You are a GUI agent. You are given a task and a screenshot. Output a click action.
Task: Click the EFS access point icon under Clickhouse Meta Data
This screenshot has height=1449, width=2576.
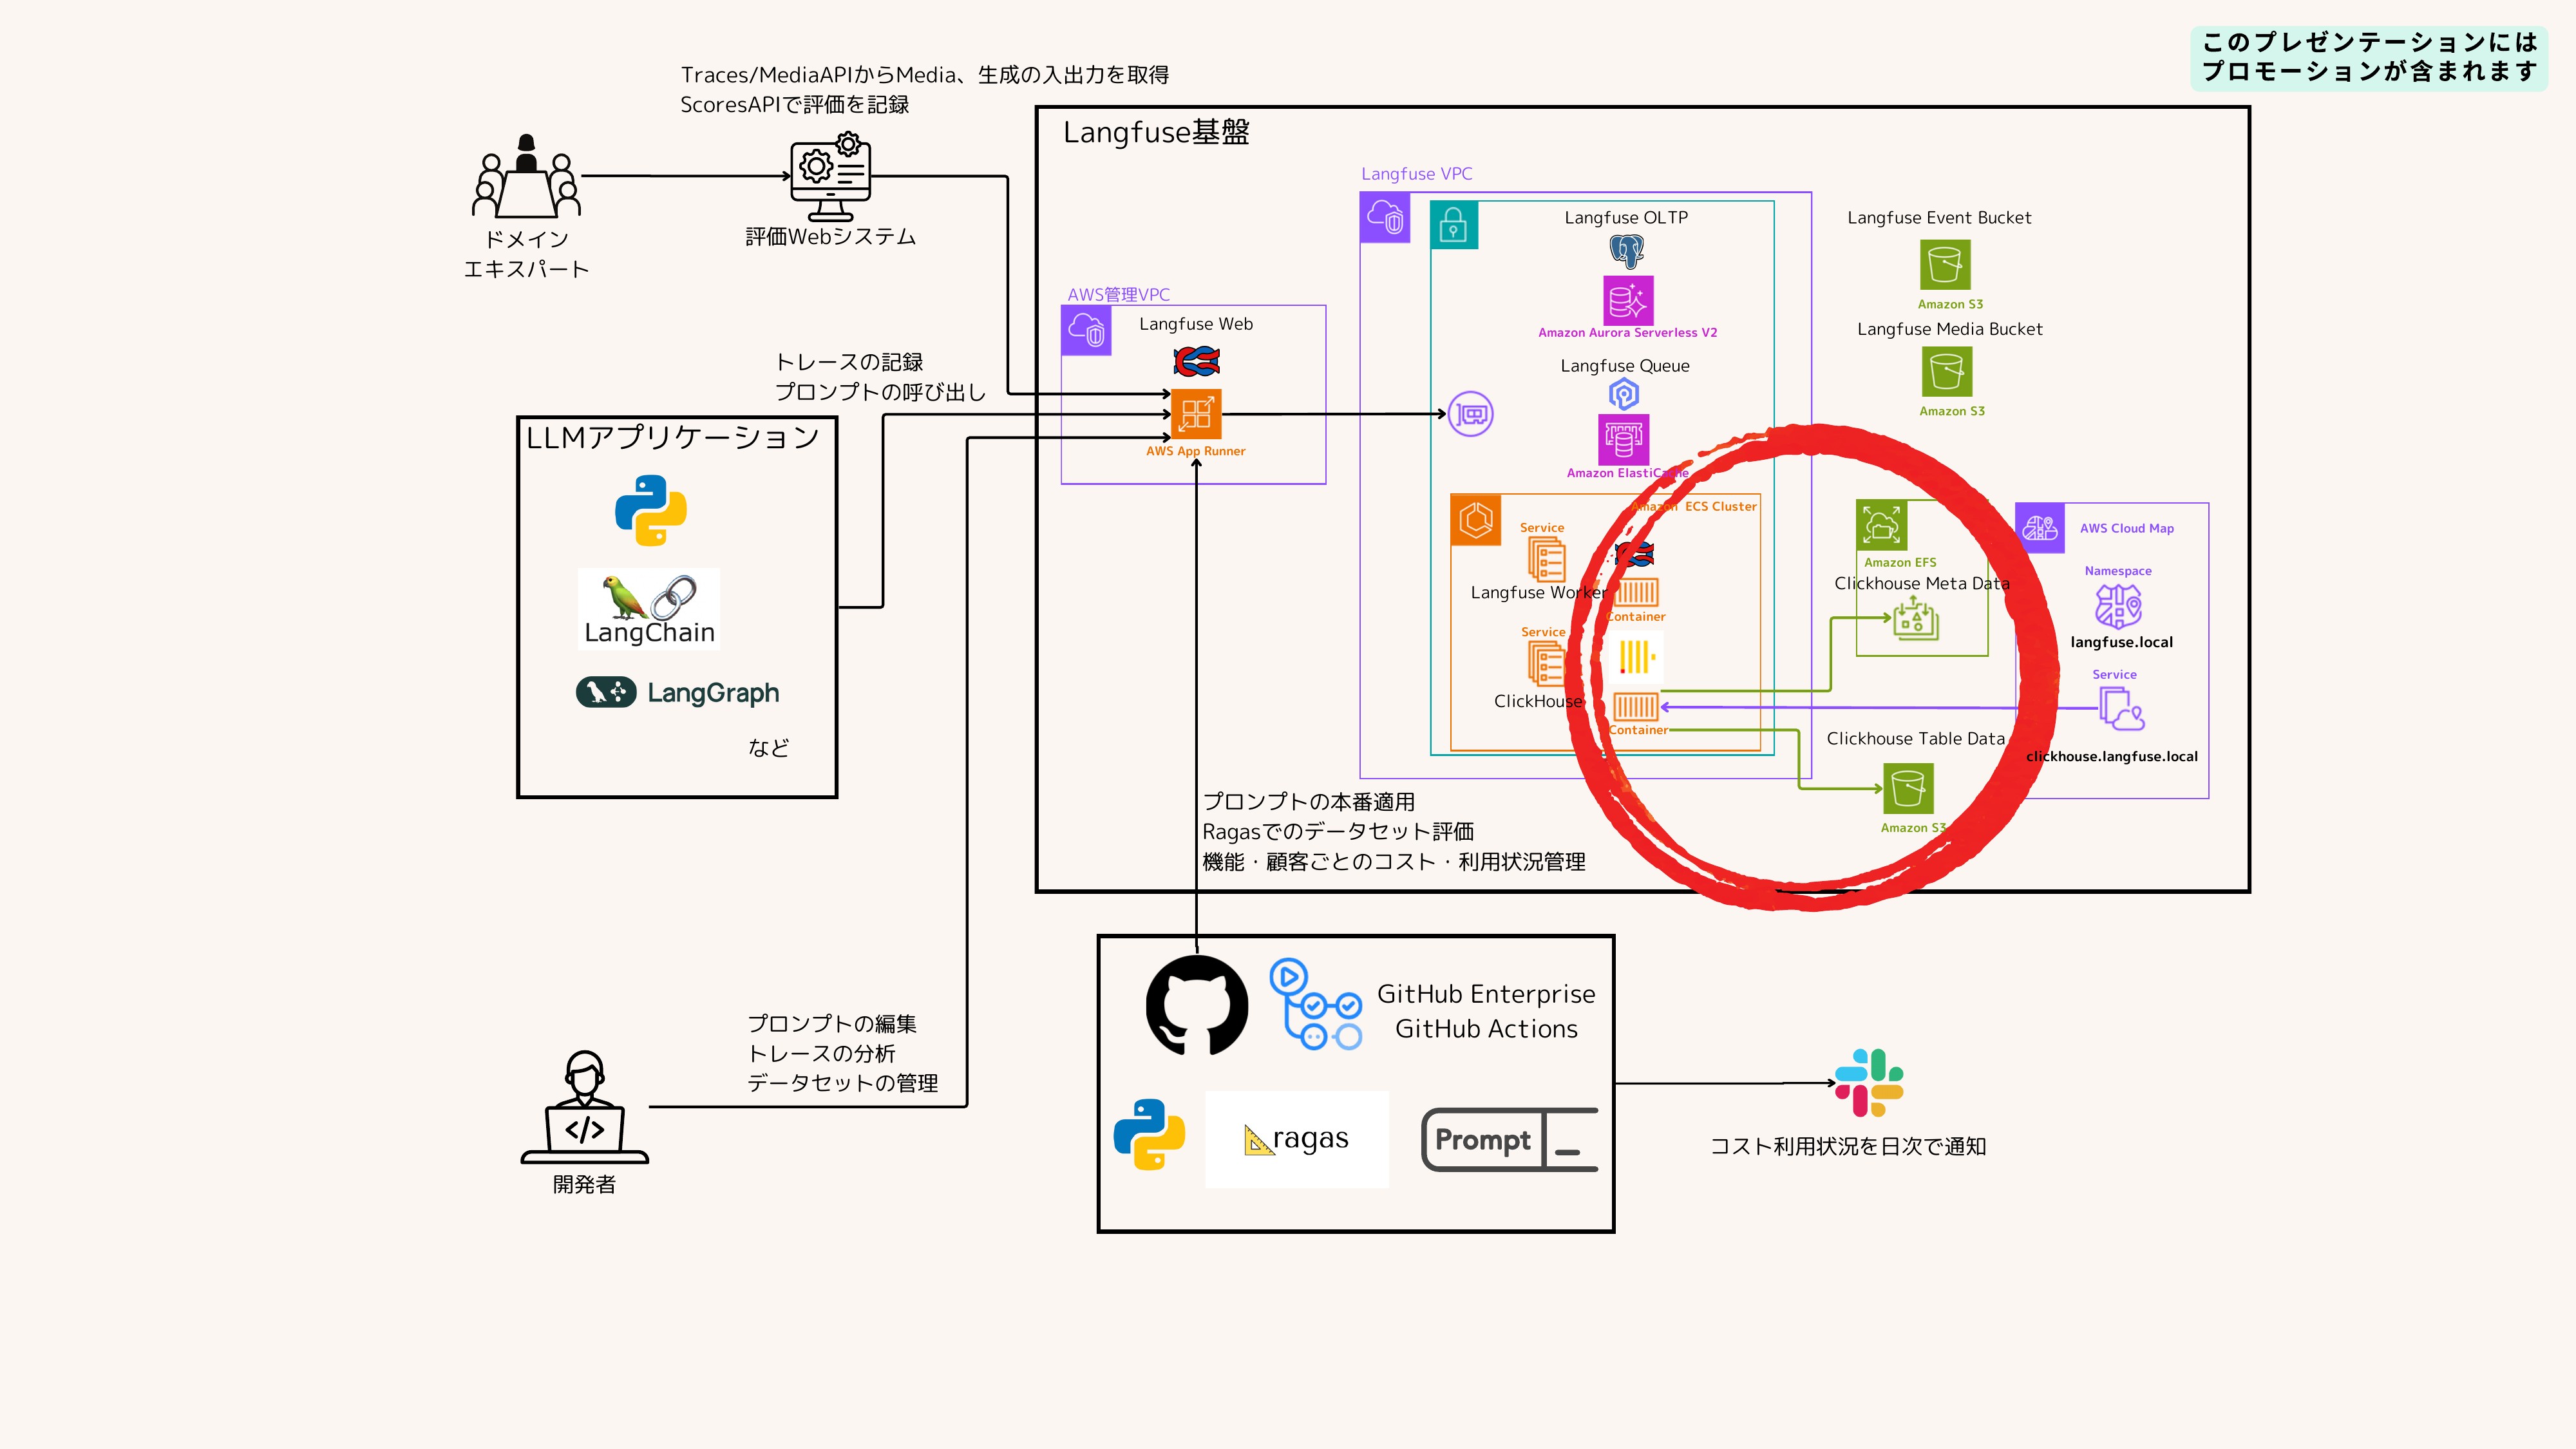point(1915,619)
